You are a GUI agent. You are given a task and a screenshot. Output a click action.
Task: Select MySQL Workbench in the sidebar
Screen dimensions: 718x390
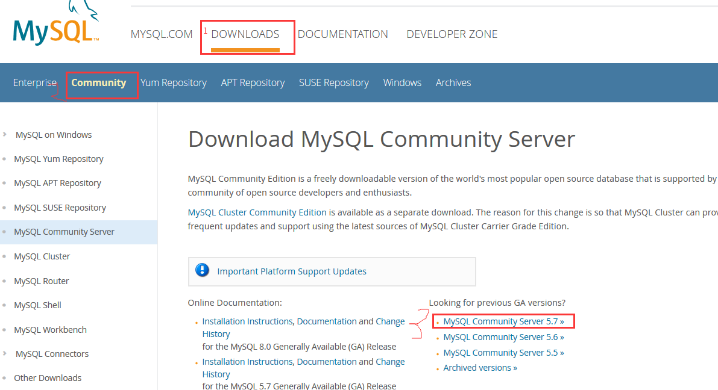click(50, 330)
